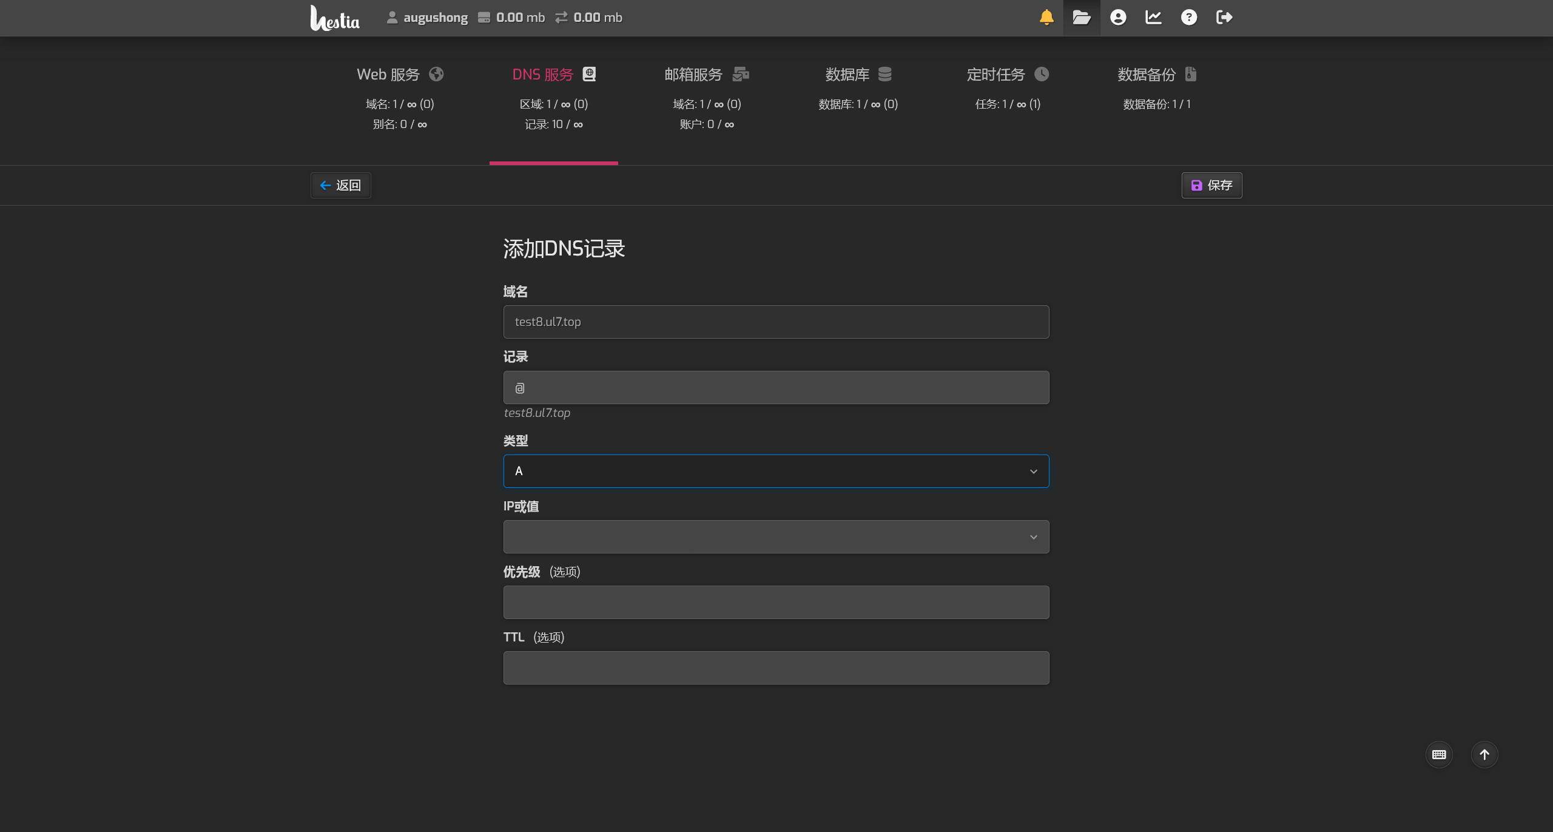Click the help question mark icon
Viewport: 1553px width, 832px height.
1189,17
